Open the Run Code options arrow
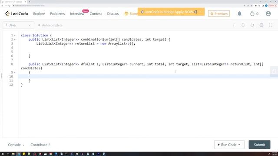Image resolution: width=278 pixels, height=156 pixels. point(239,145)
